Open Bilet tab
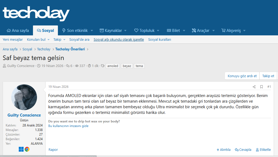278x157 pixels. tap(173, 31)
